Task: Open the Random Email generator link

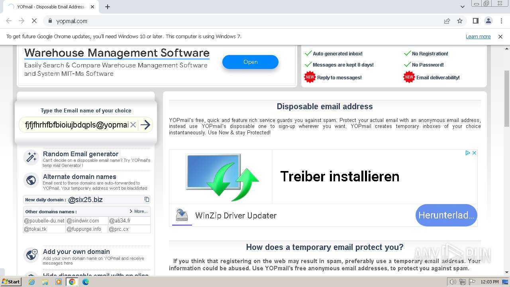Action: click(80, 154)
